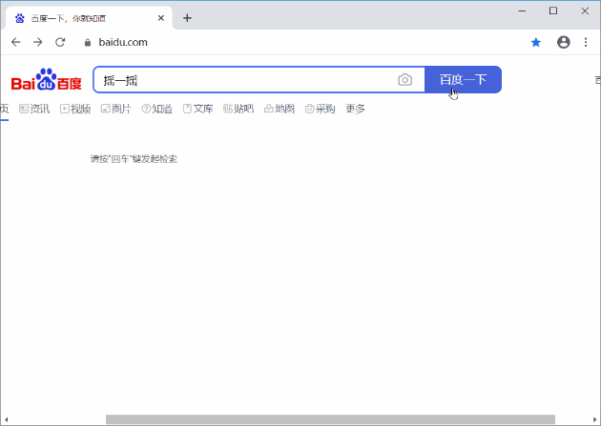Click the baidu.com address bar
The height and width of the screenshot is (426, 601).
click(x=123, y=43)
